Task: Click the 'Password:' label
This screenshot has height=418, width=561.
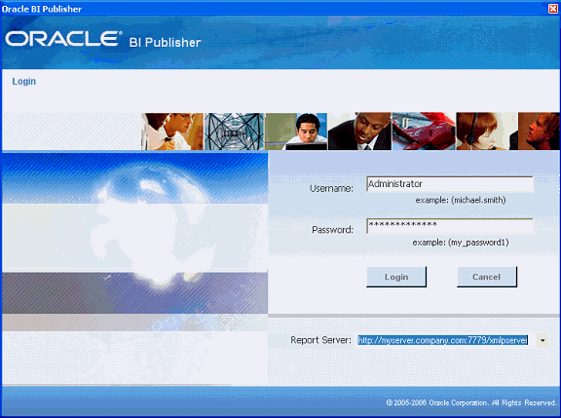Action: coord(332,230)
